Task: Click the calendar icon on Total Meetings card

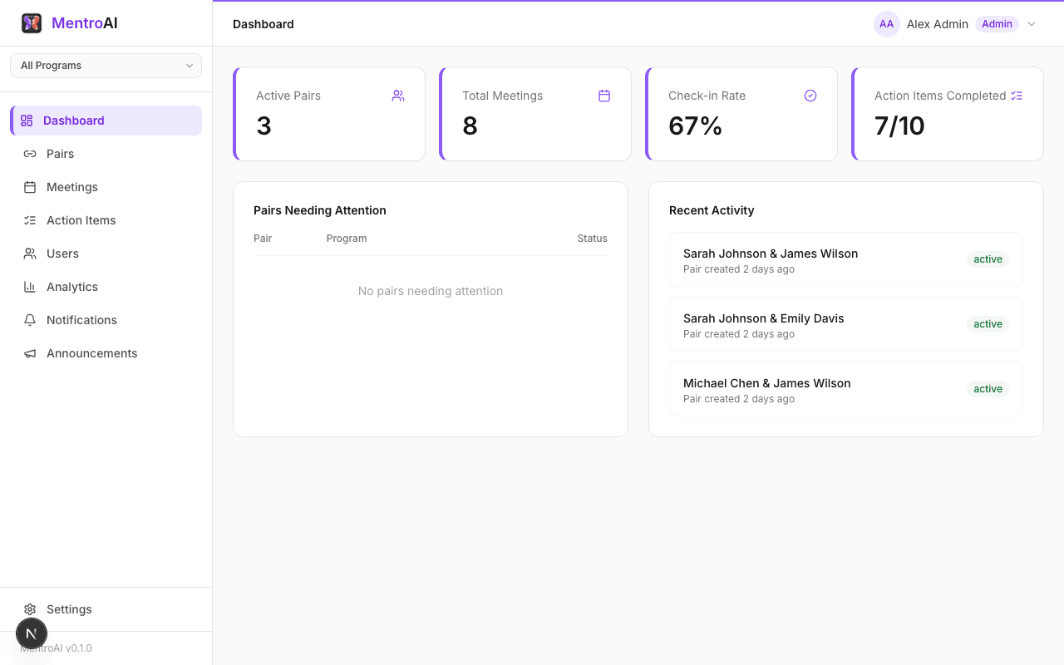Action: (x=604, y=96)
